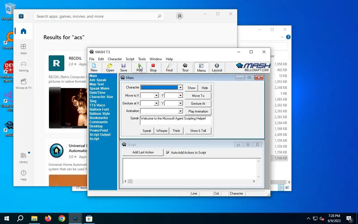Viewport: 358px width, 224px height.
Task: Open Chrome from the taskbar
Action: point(62,218)
